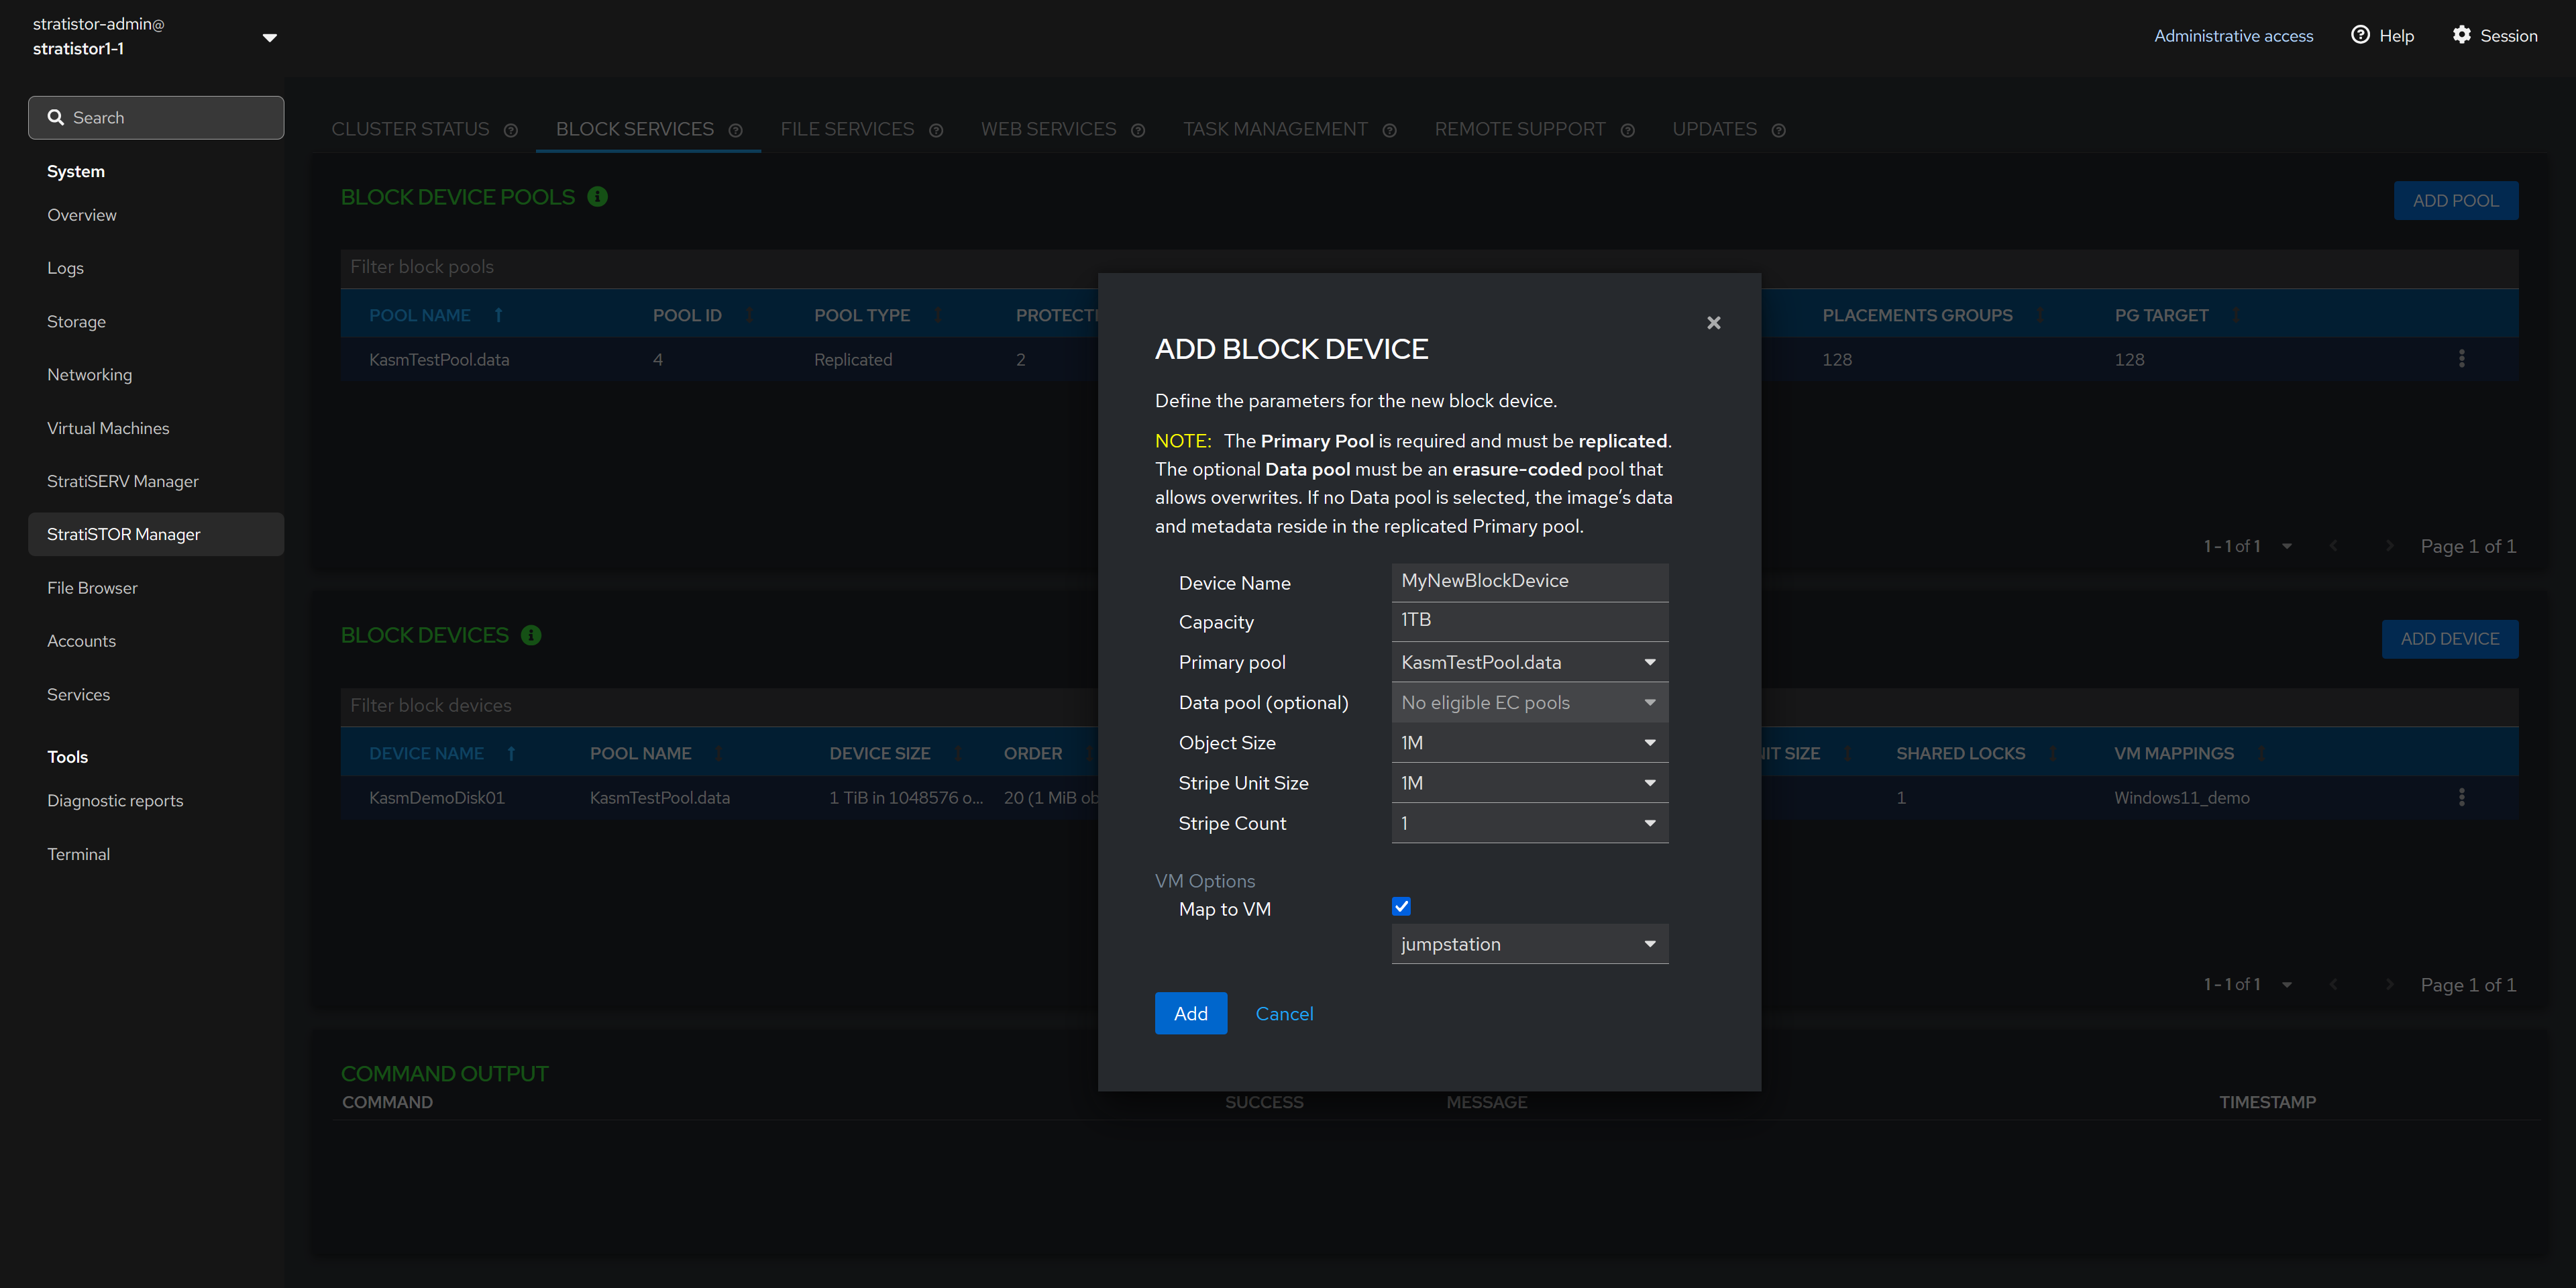Expand the Stripe Count dropdown

click(1529, 823)
